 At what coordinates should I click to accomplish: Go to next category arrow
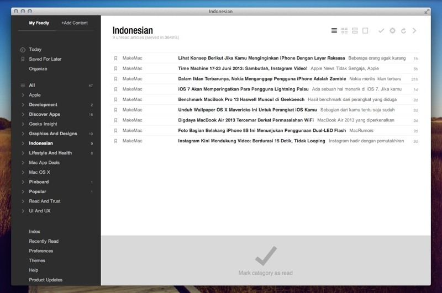pos(414,31)
